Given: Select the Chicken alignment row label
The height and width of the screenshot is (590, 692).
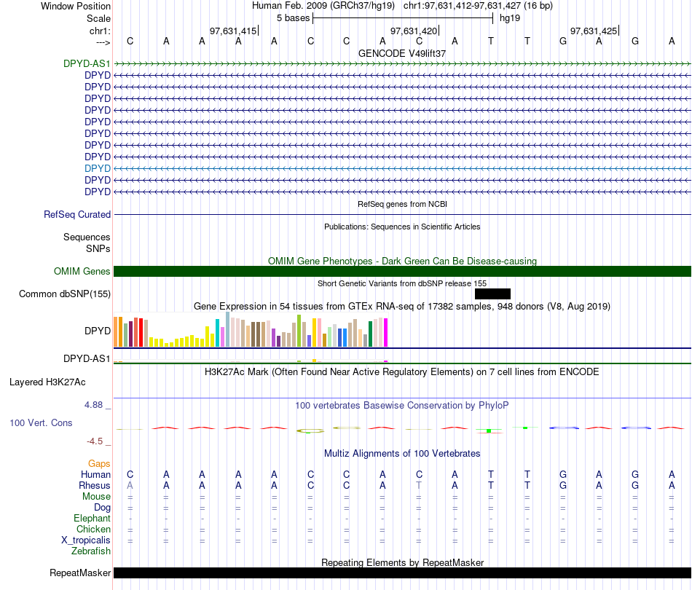Looking at the screenshot, I should tap(93, 529).
